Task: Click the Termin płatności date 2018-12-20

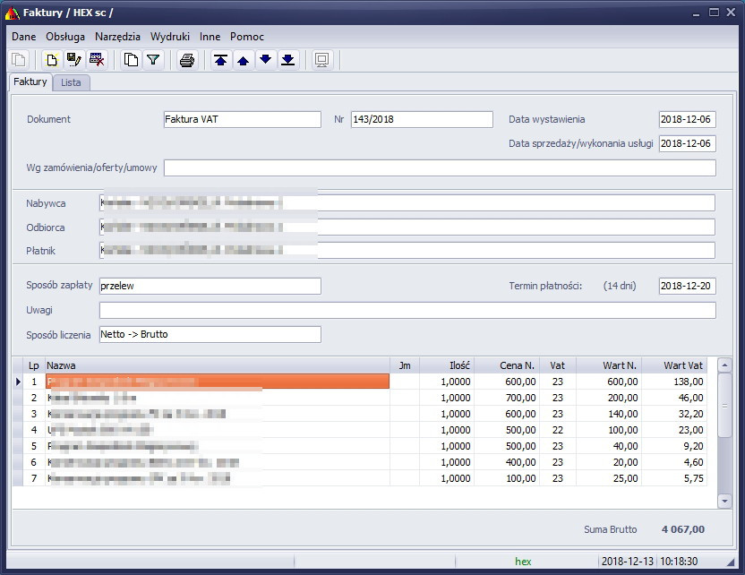Action: (x=687, y=286)
